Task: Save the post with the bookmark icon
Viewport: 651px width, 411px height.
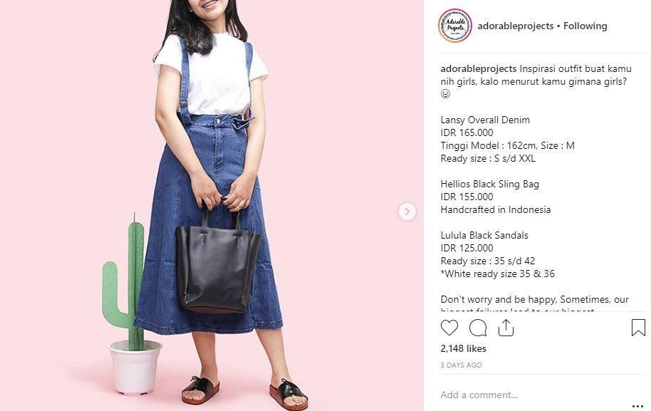Action: coord(638,328)
